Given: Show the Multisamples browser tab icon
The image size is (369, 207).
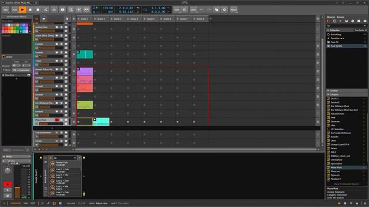Looking at the screenshot, I should pos(347,21).
